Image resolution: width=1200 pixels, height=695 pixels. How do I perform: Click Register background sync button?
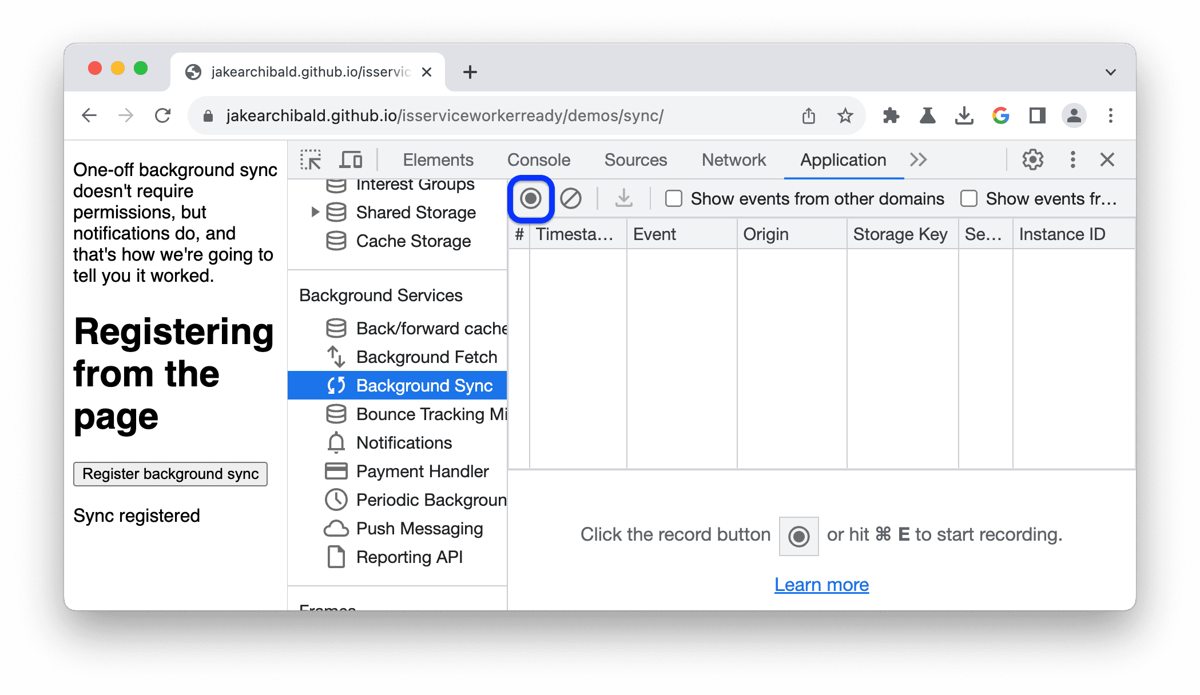170,474
